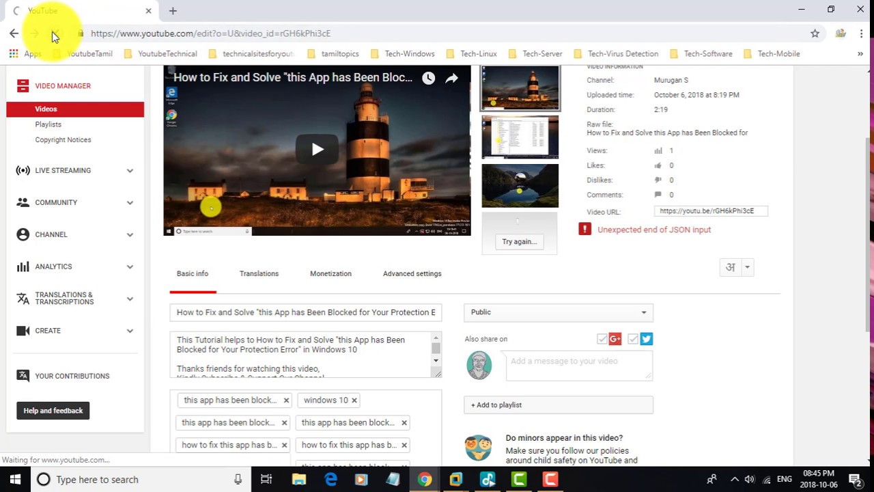Open Task View in taskbar
This screenshot has width=874, height=492.
tap(266, 480)
